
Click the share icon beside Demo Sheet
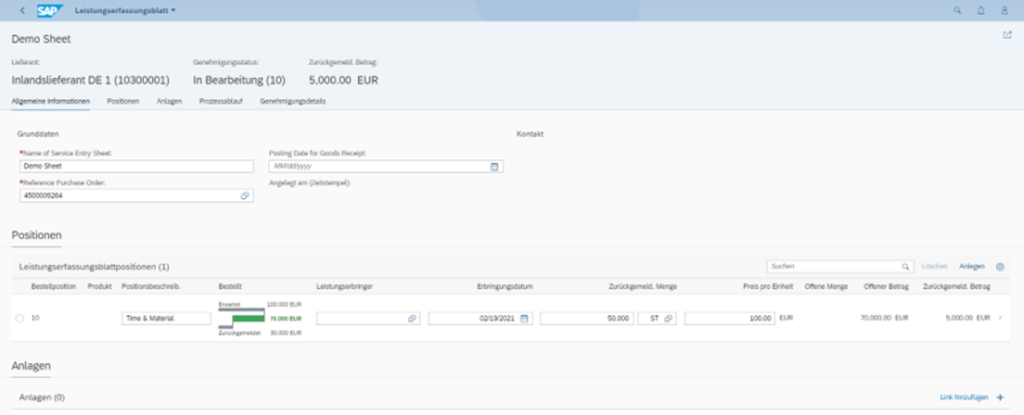point(1007,35)
